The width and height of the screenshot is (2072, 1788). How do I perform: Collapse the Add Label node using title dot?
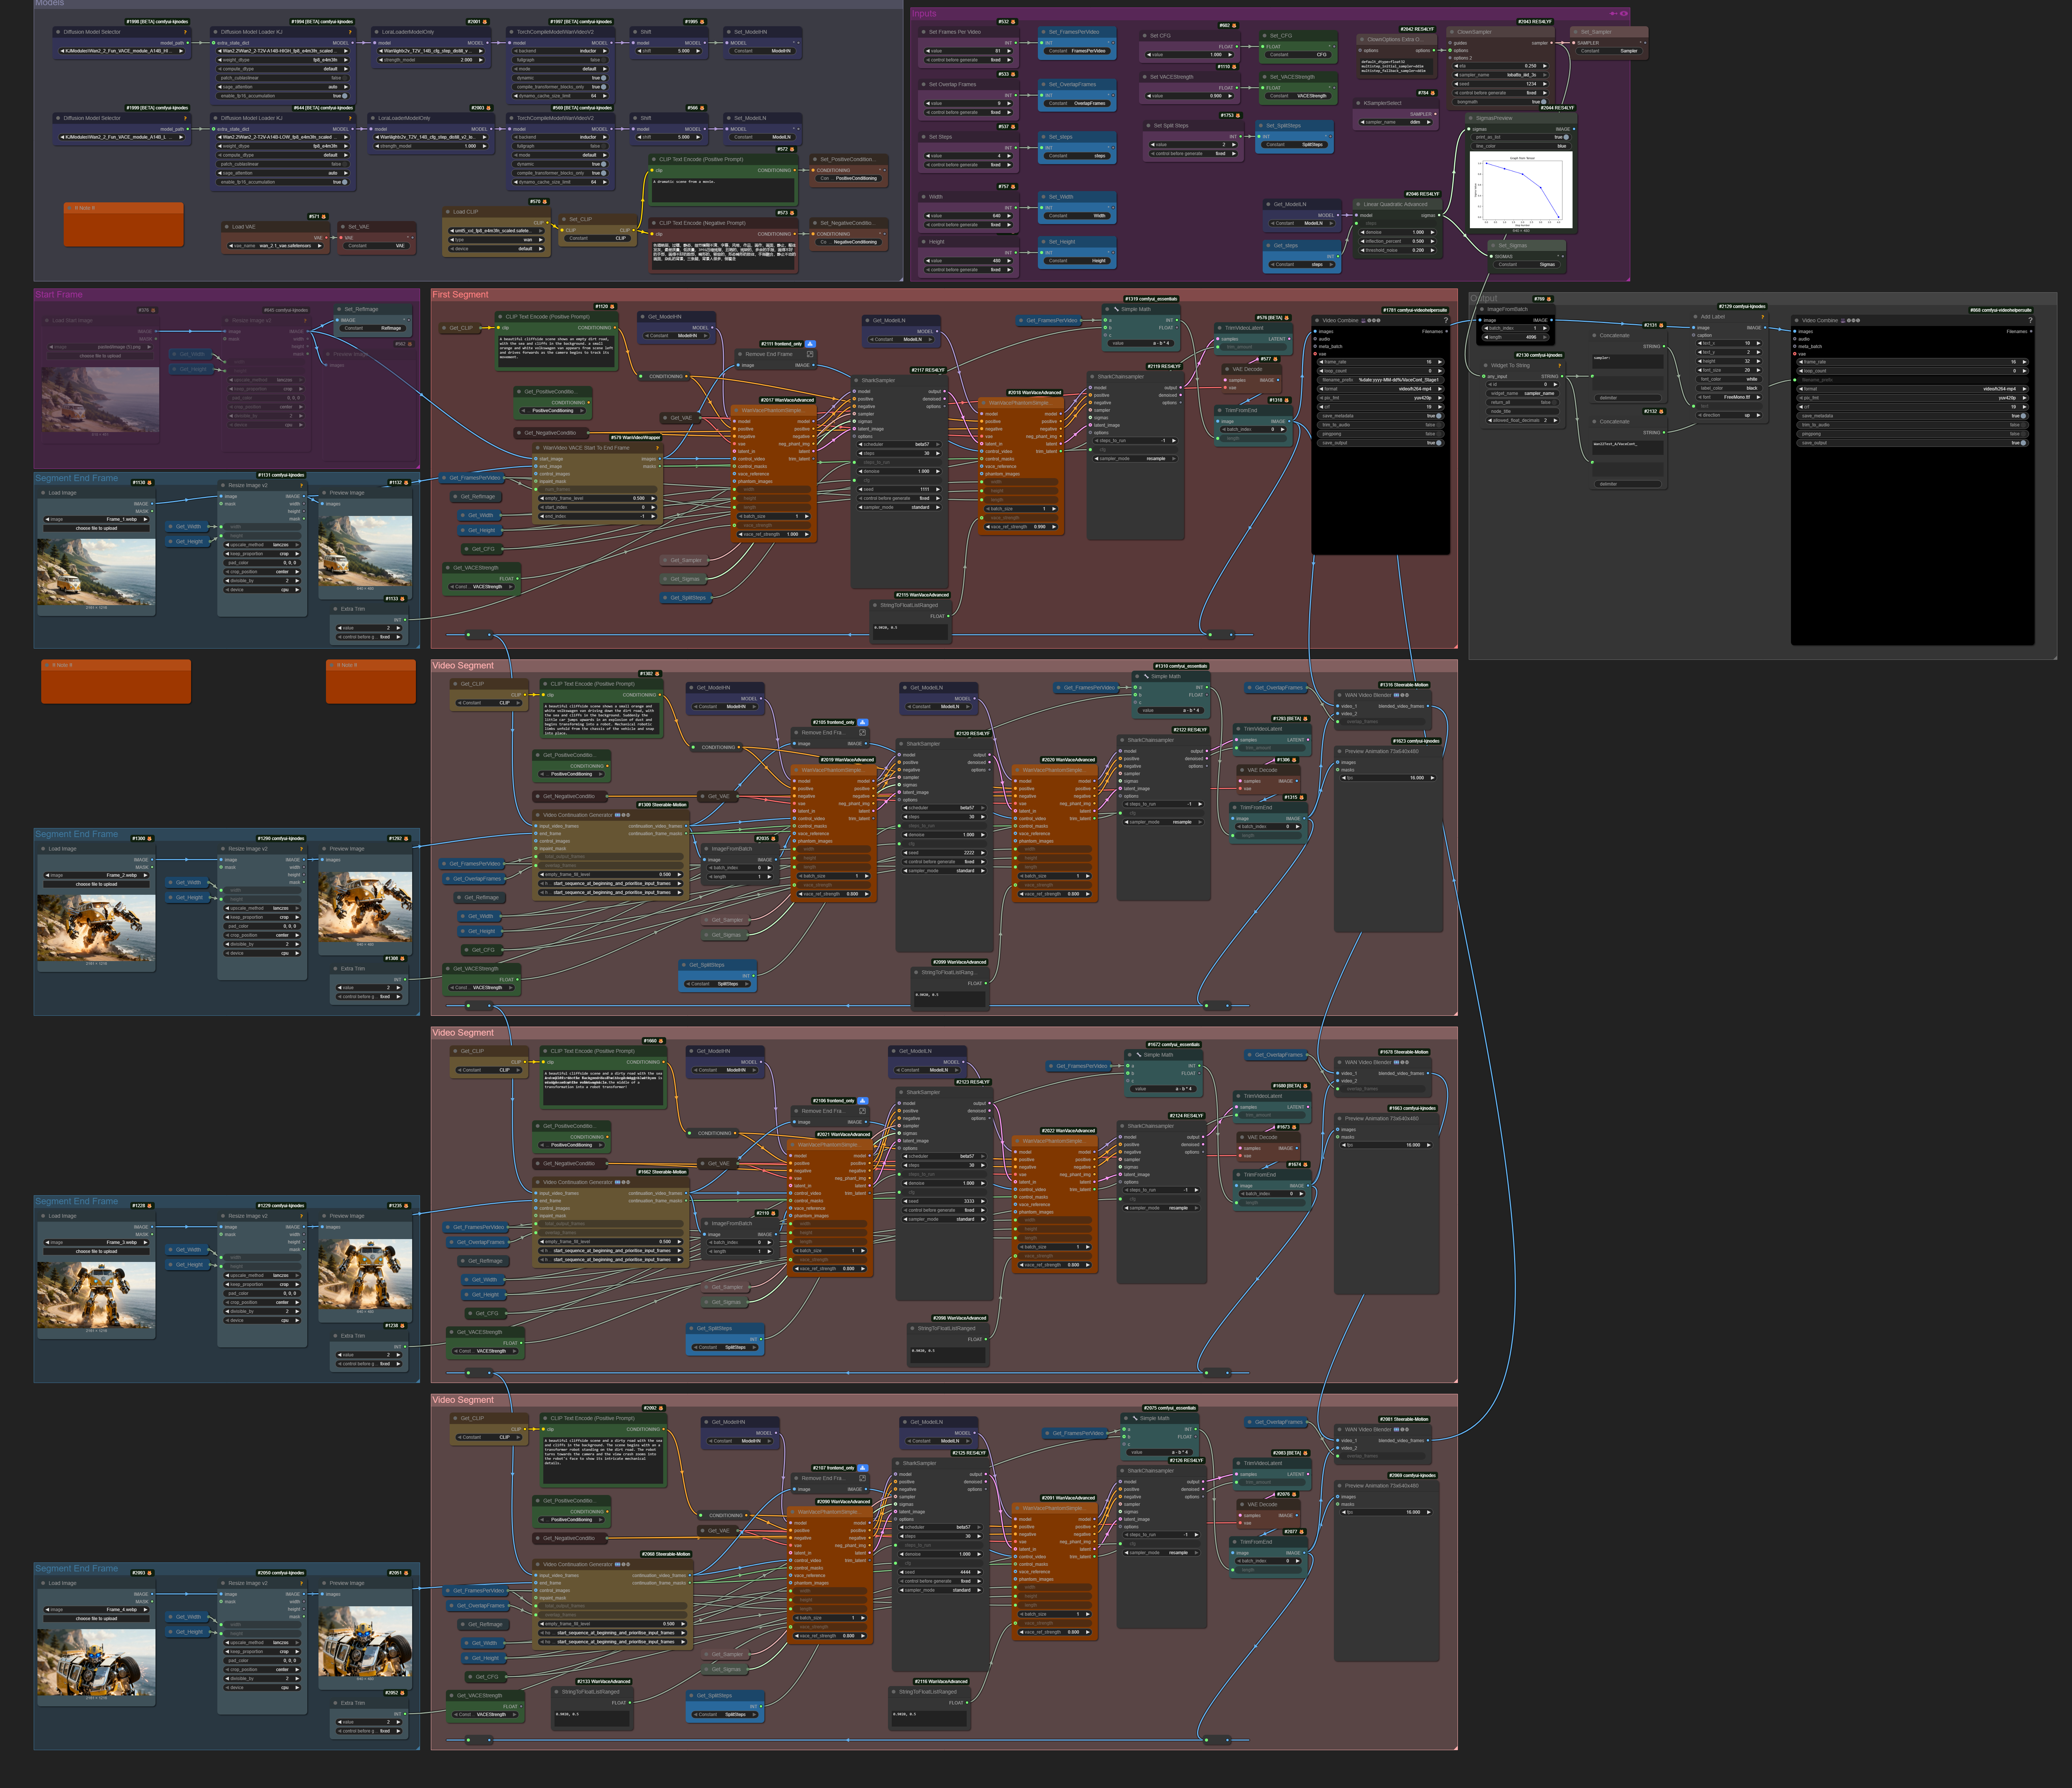click(x=1695, y=317)
